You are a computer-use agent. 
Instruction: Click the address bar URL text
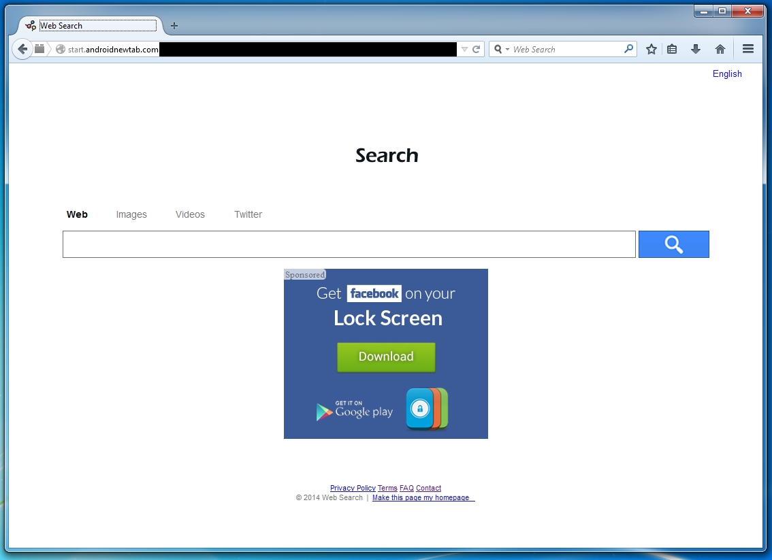pos(113,49)
